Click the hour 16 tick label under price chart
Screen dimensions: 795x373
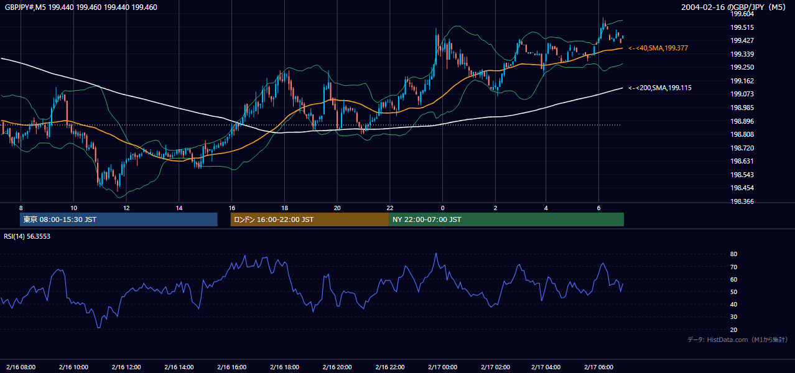tap(231, 208)
